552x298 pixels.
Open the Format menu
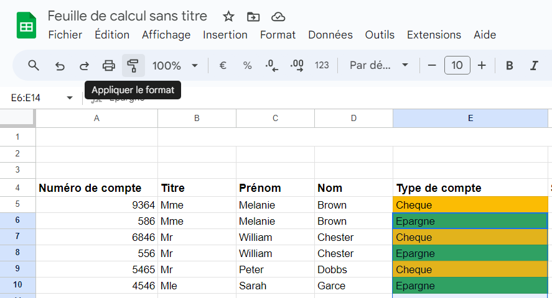(278, 35)
